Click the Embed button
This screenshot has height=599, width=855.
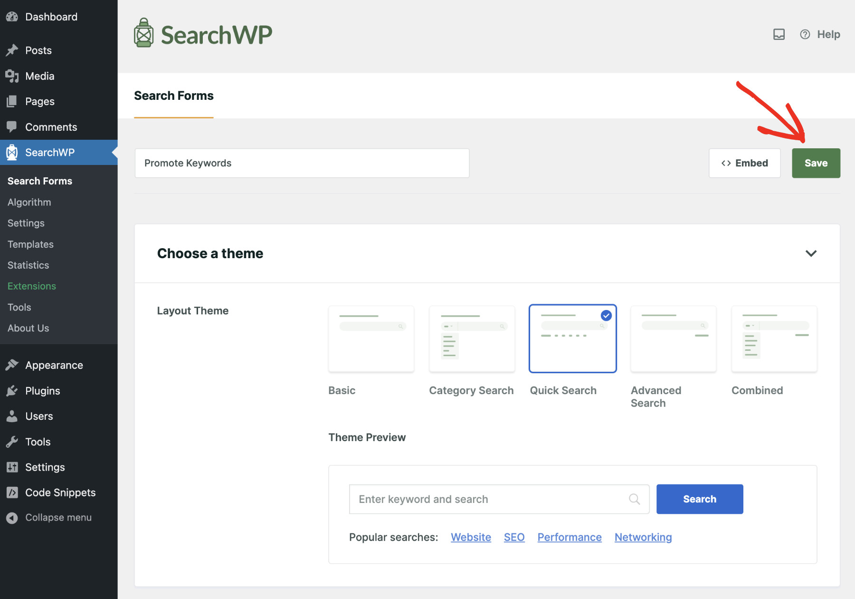click(x=745, y=163)
